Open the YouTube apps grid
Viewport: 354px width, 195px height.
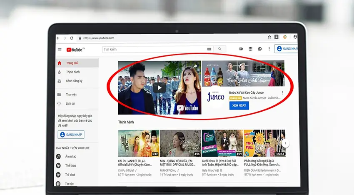point(250,49)
